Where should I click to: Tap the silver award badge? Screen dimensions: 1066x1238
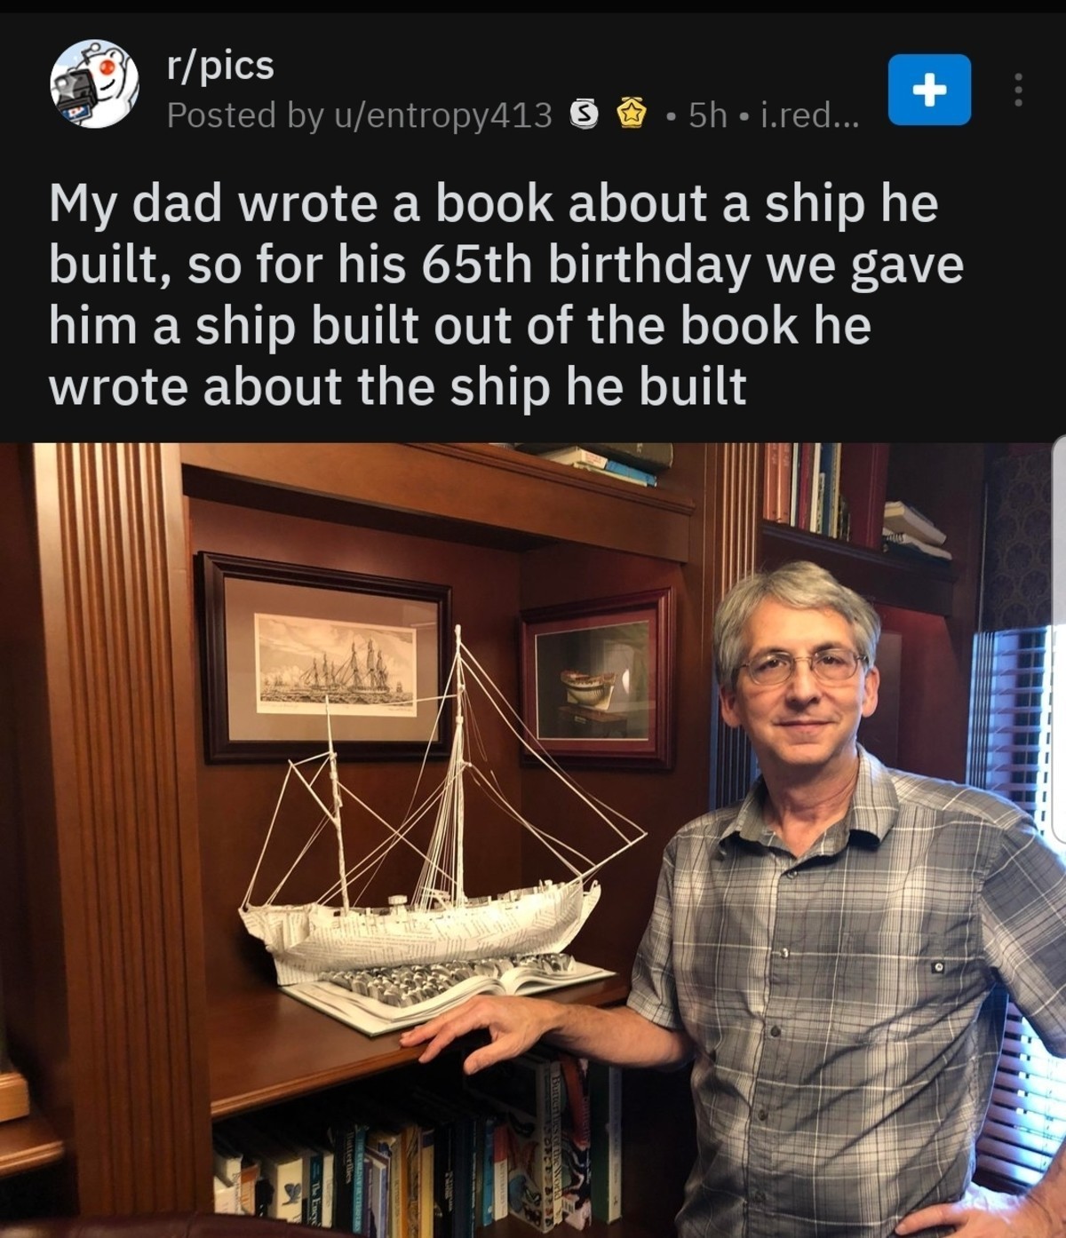coord(582,114)
